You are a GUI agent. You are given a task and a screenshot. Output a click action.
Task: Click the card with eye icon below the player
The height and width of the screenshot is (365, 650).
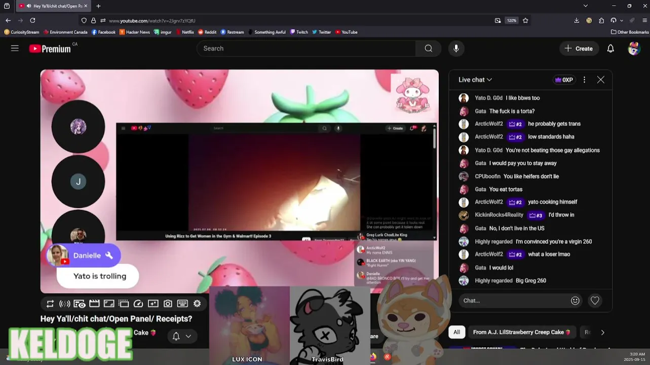click(79, 304)
